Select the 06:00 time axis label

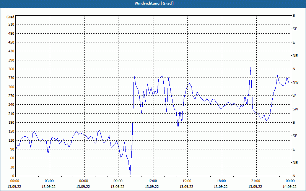pyautogui.click(x=83, y=181)
